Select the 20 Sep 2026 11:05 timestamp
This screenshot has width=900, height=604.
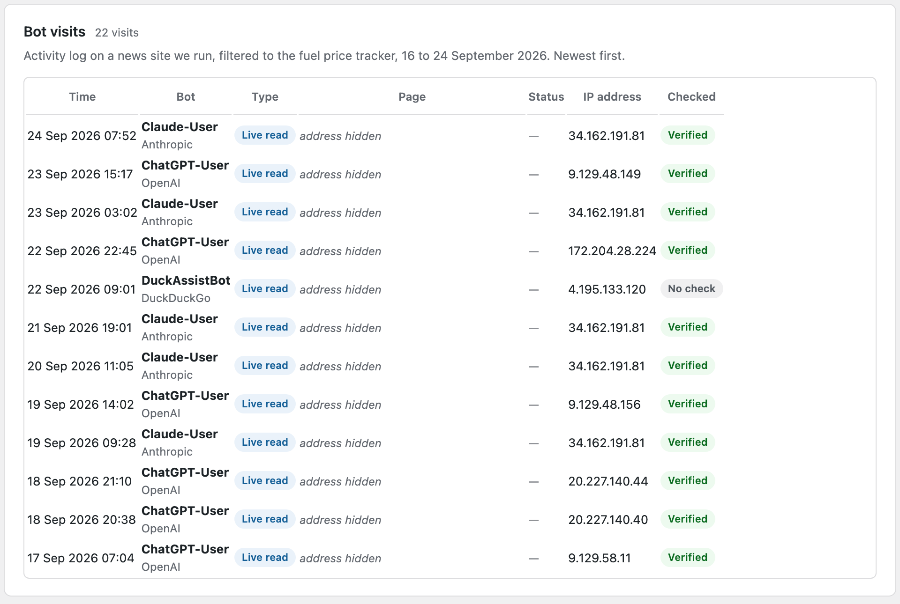[x=81, y=366]
